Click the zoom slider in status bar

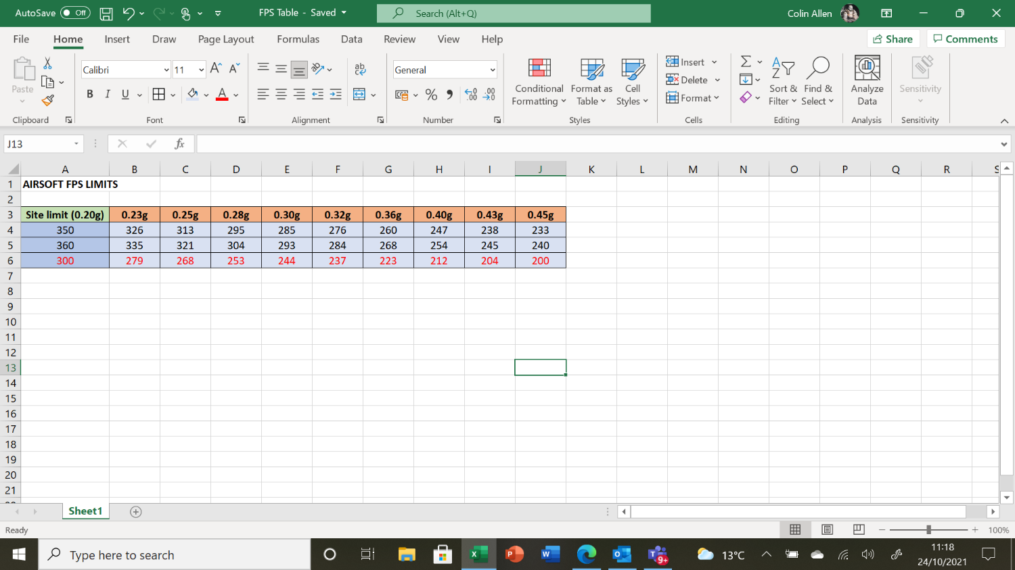pyautogui.click(x=928, y=530)
